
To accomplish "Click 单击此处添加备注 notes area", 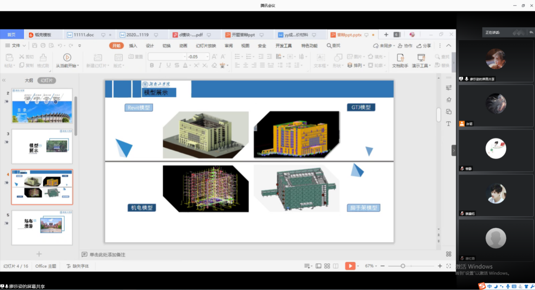I will pos(107,255).
